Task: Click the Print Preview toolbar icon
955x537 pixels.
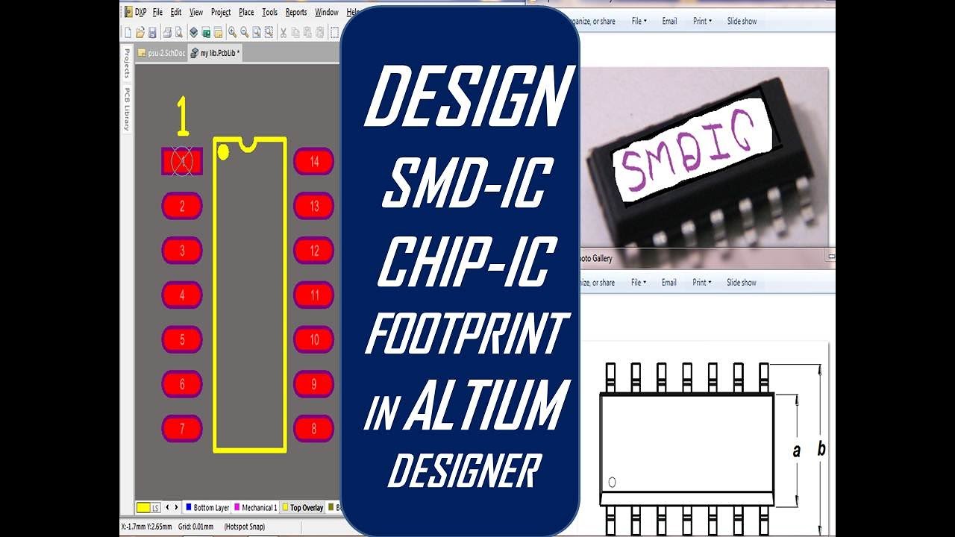Action: [x=179, y=32]
